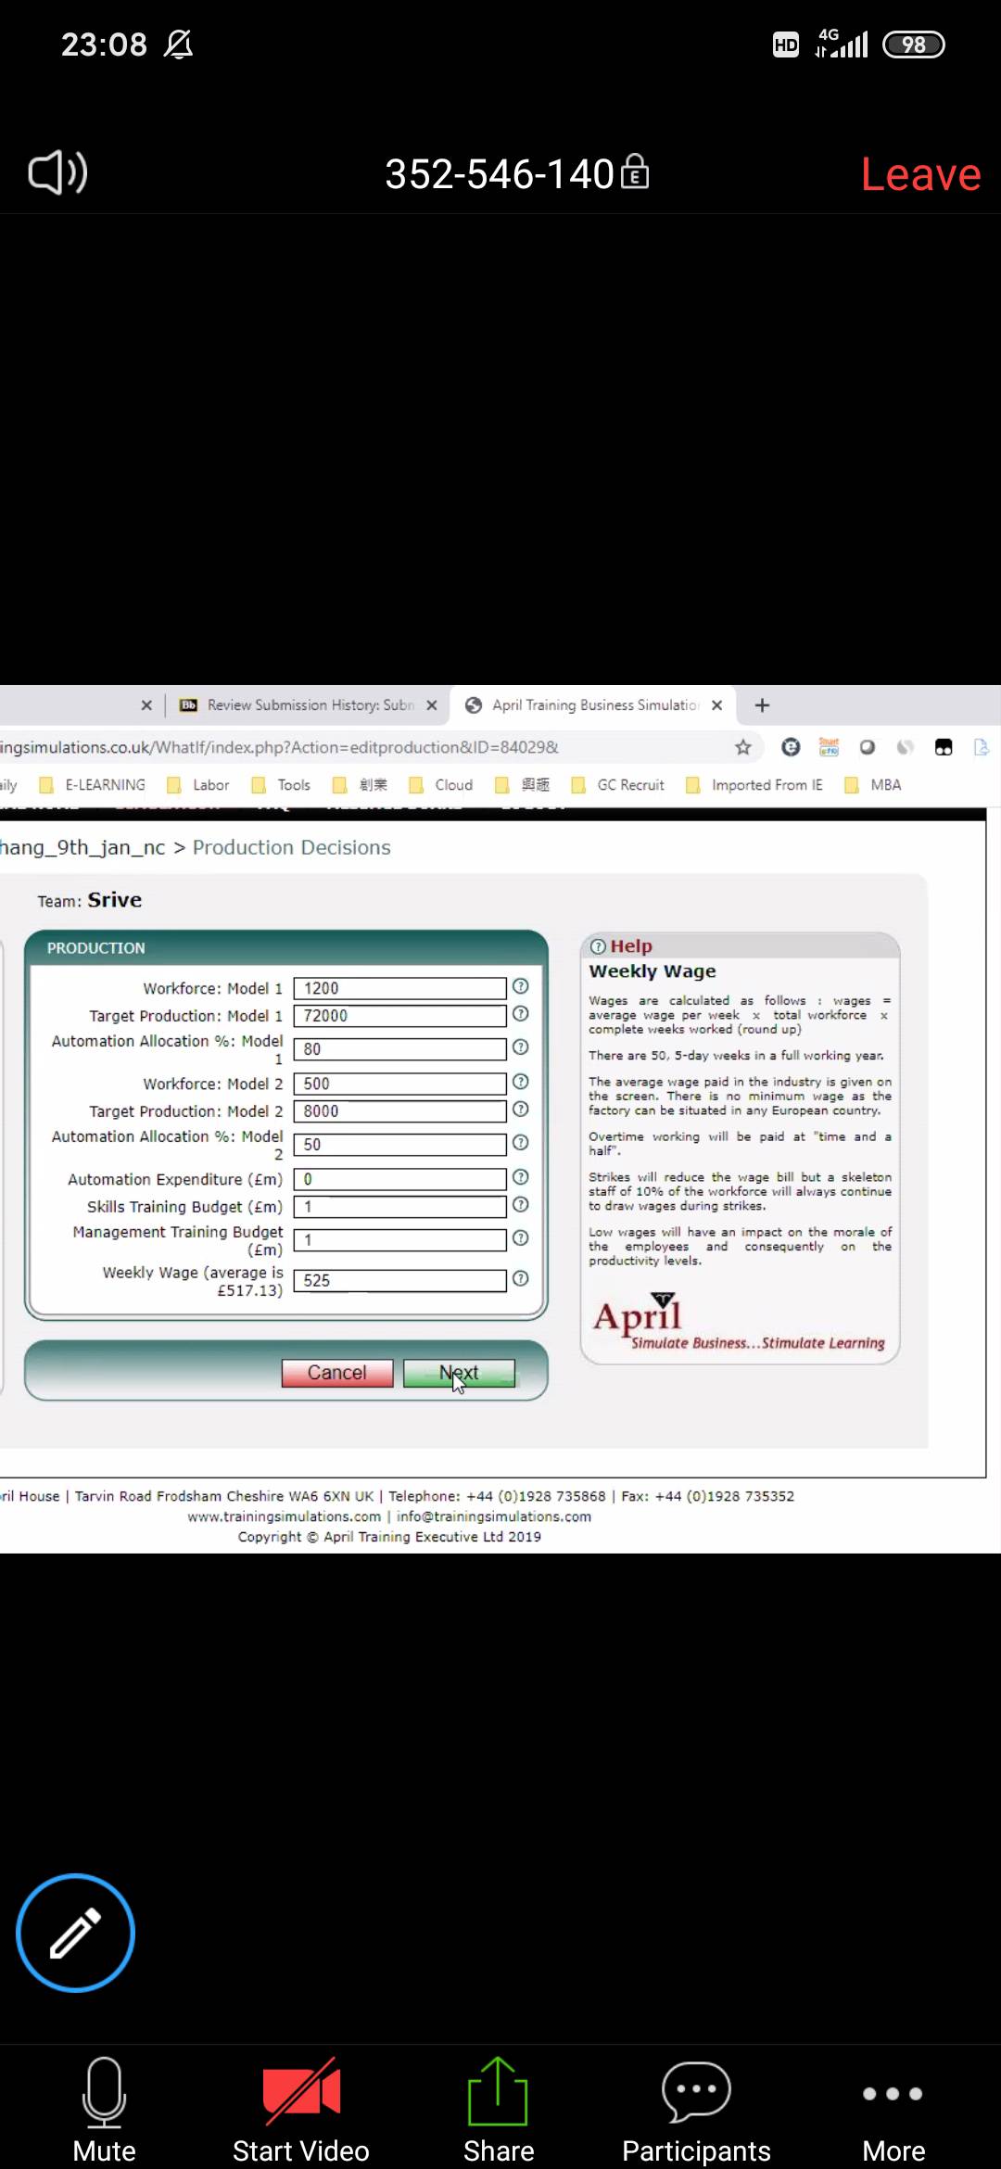Open Tools bookmarks folder

click(282, 785)
